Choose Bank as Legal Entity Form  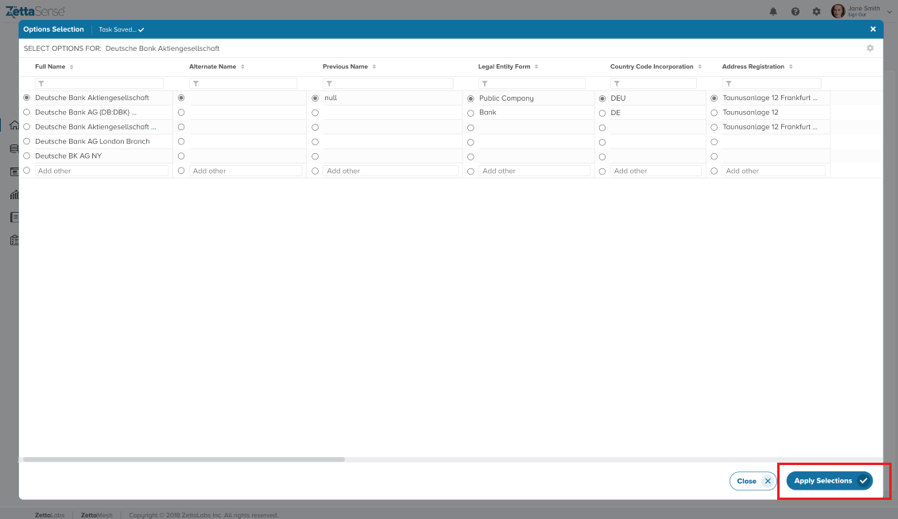pos(470,113)
